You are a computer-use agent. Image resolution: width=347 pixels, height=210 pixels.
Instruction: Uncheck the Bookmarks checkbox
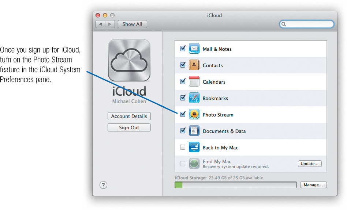click(183, 98)
